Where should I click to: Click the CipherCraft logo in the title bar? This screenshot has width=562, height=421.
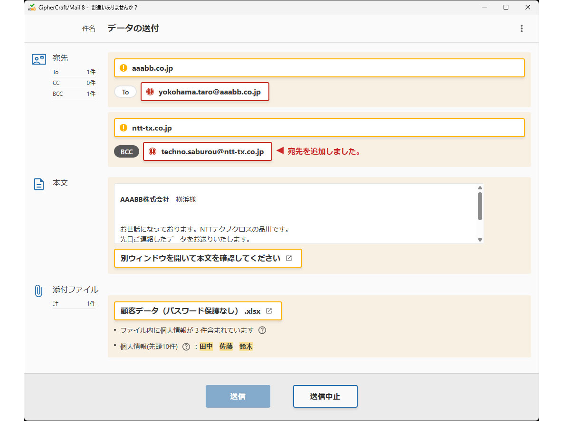(31, 7)
